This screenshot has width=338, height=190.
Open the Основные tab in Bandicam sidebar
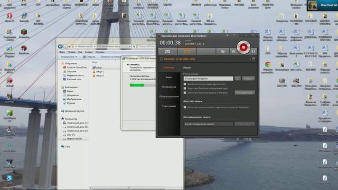click(x=168, y=68)
